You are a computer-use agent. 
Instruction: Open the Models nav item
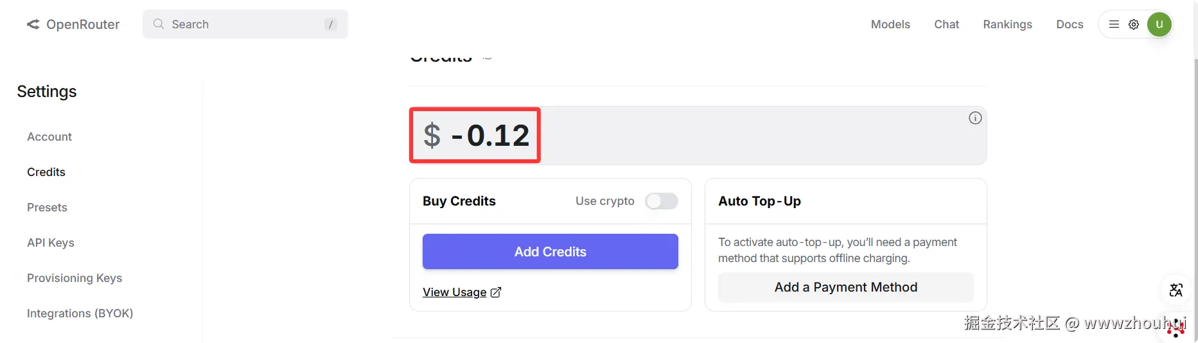coord(890,24)
